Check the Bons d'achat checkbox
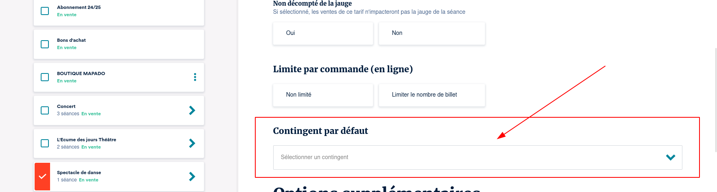The height and width of the screenshot is (192, 717). click(45, 44)
